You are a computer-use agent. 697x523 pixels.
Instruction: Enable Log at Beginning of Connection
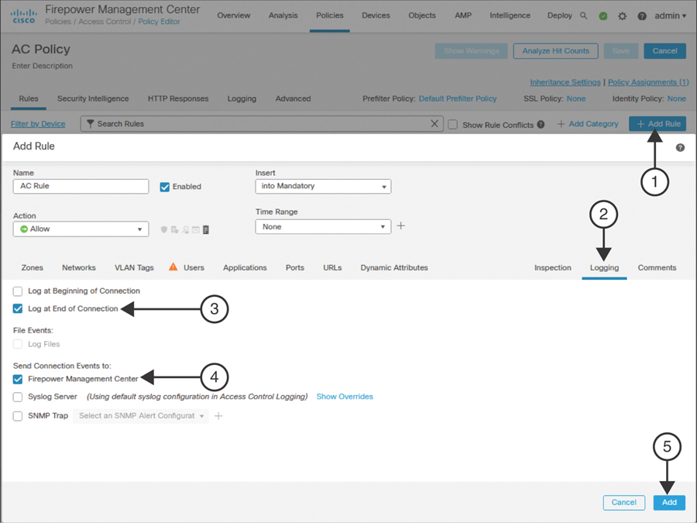point(18,291)
